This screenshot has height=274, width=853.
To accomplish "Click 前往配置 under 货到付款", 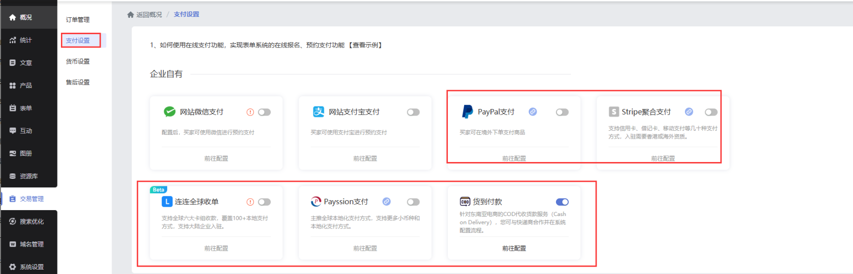I will pos(514,248).
